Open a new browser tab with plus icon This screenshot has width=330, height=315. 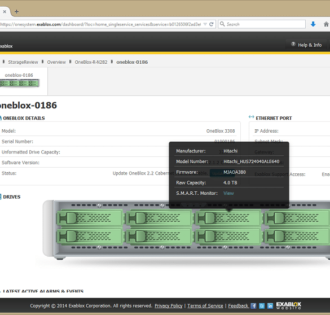point(16,12)
